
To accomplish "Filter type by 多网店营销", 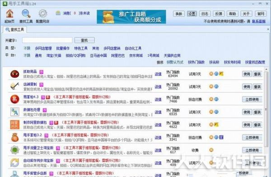I will [112, 48].
